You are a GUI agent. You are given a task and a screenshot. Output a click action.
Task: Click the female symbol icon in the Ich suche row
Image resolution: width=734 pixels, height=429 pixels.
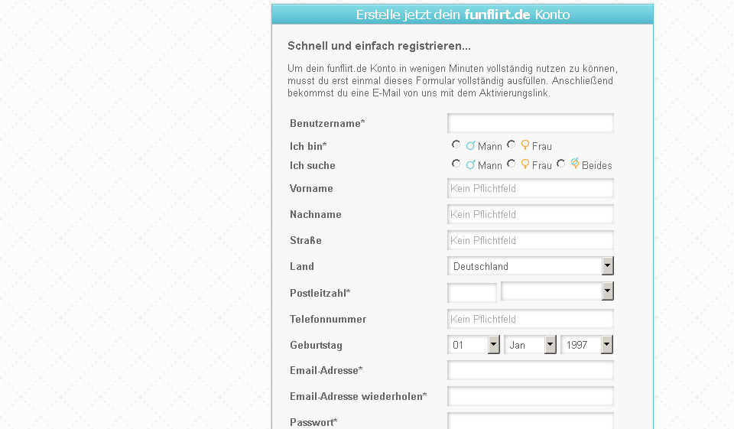(x=525, y=164)
